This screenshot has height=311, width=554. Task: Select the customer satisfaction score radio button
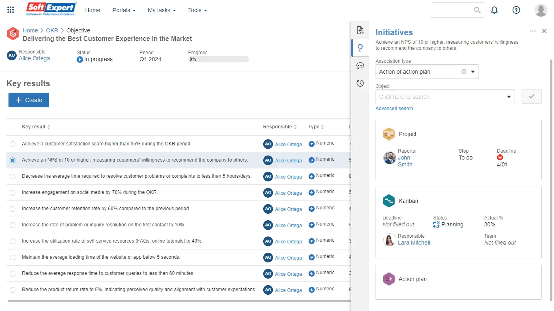(x=13, y=144)
